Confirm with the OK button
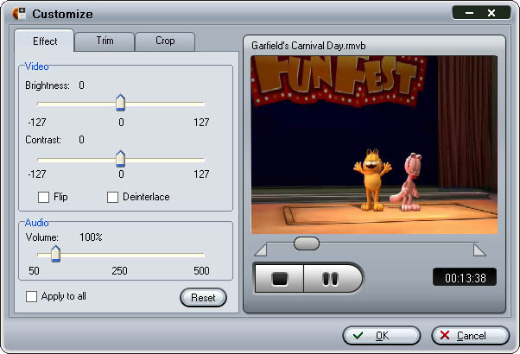 (382, 336)
